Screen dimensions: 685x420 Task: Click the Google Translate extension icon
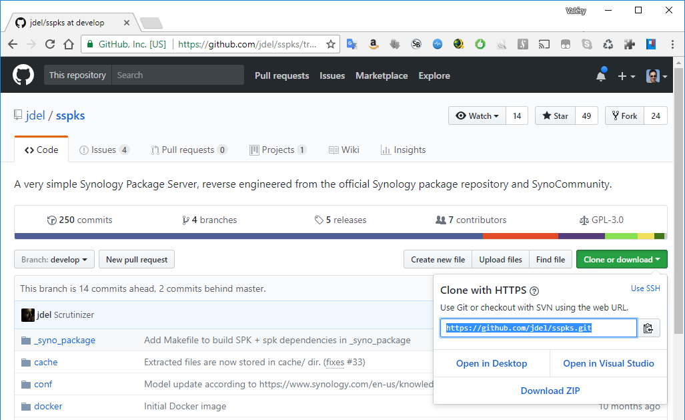352,44
